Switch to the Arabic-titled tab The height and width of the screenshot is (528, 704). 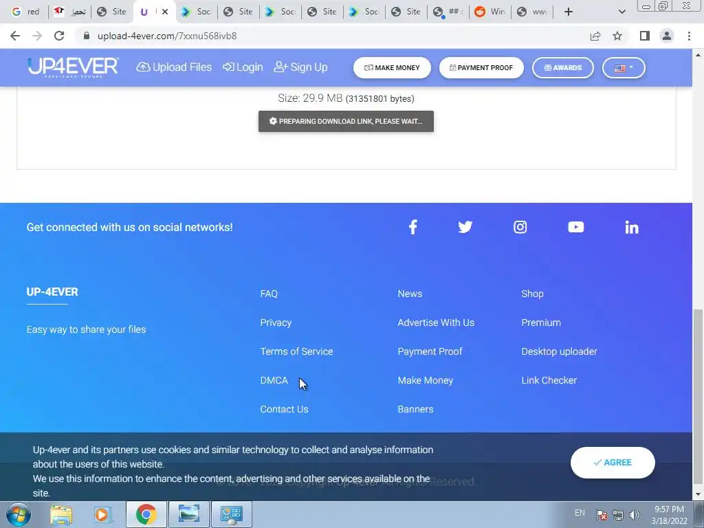point(69,12)
